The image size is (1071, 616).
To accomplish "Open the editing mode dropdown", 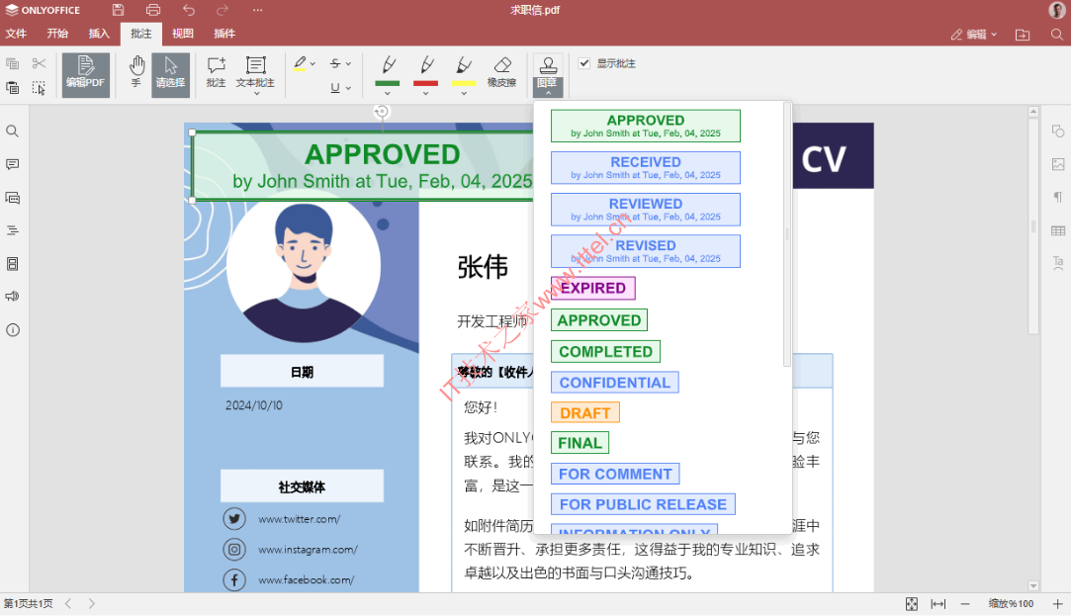I will click(974, 35).
